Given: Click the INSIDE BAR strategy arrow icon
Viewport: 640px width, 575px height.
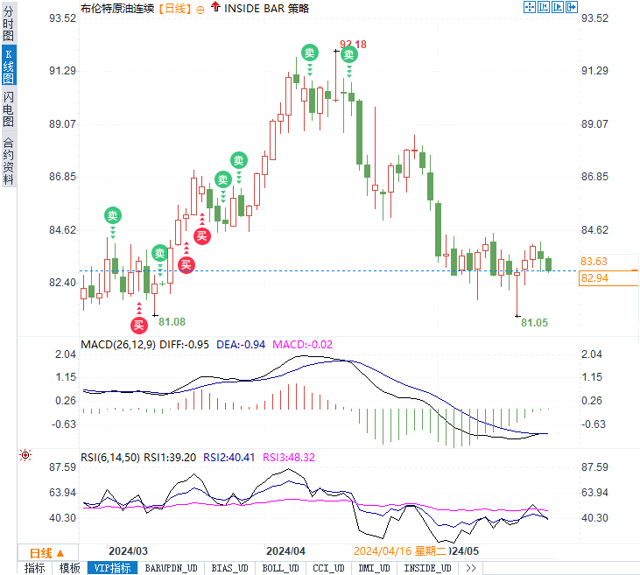Looking at the screenshot, I should [x=215, y=6].
